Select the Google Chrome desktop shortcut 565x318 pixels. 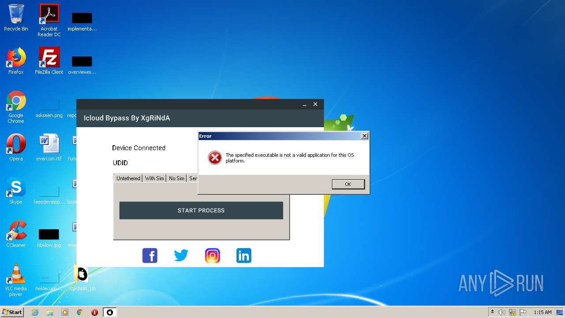click(x=16, y=107)
